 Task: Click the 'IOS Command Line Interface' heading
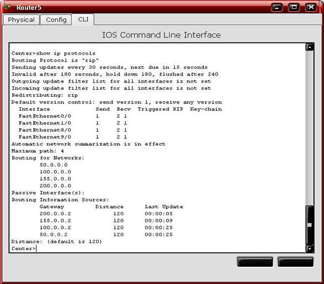pos(161,35)
